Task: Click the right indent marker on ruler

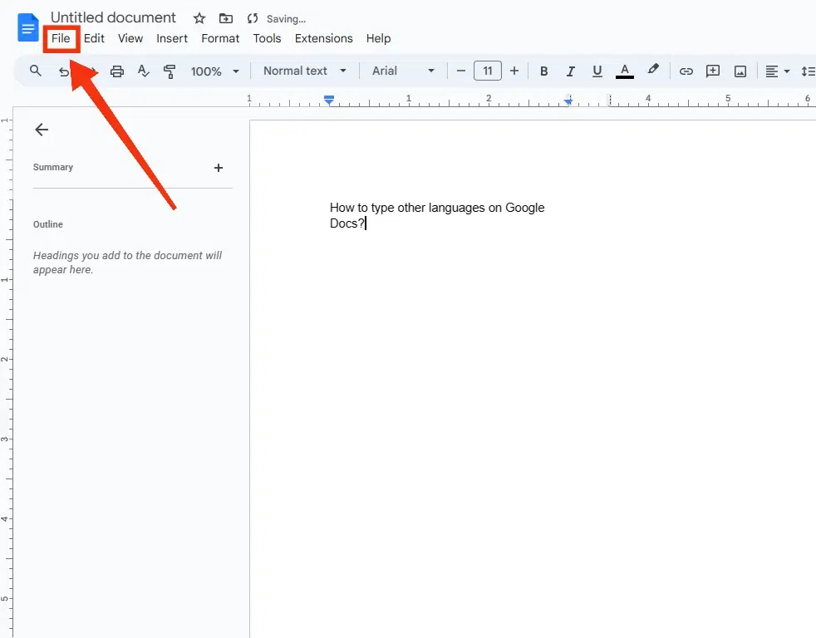Action: point(568,101)
